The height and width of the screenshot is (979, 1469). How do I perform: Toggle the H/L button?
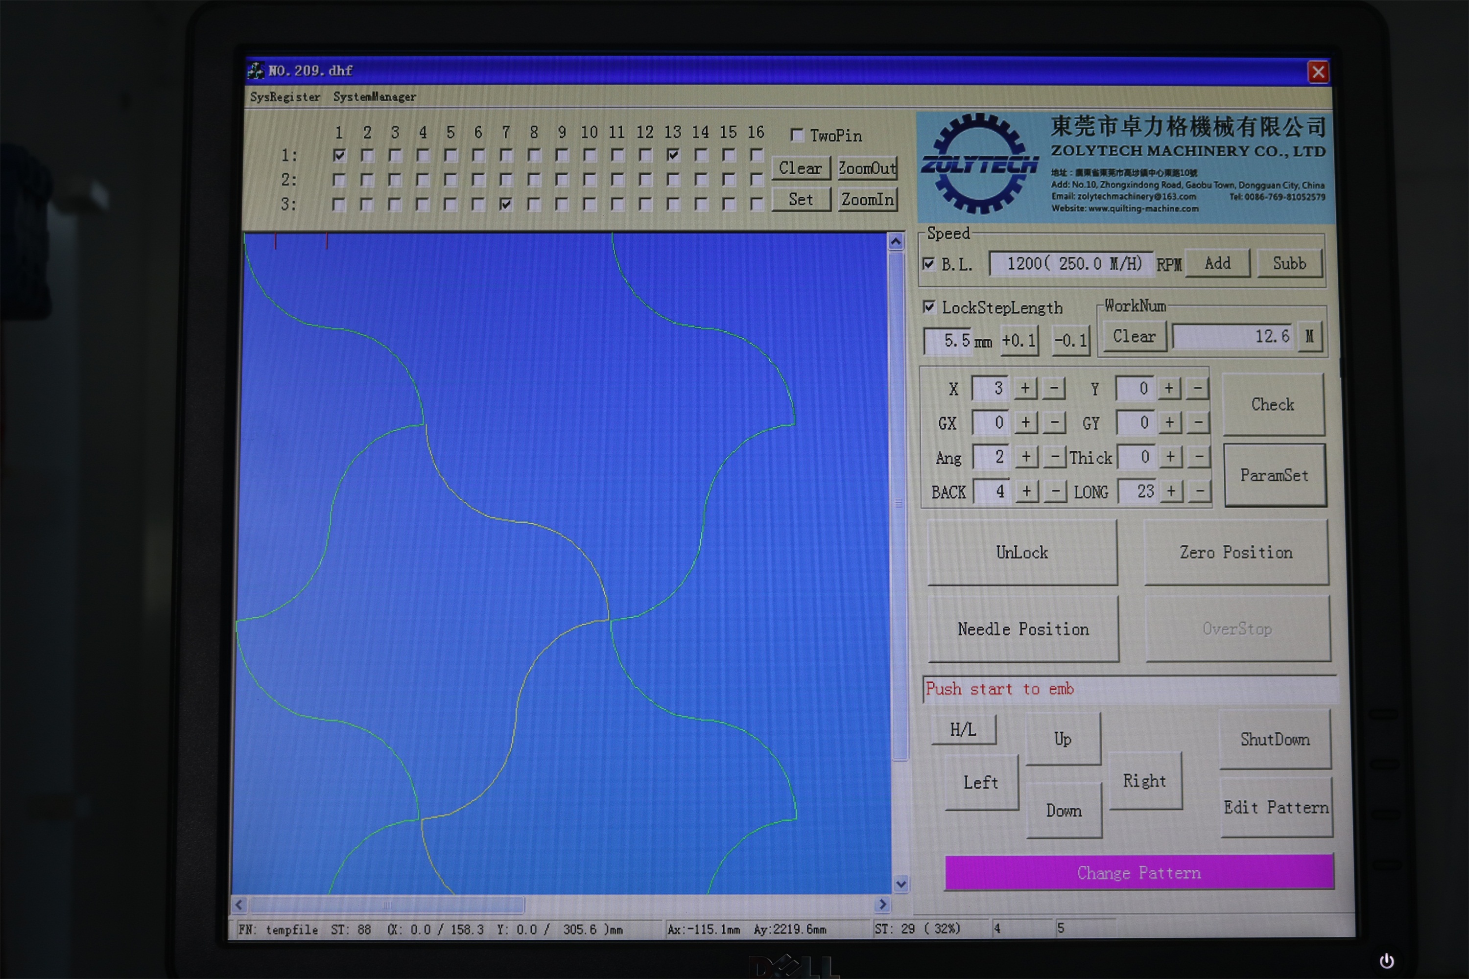tap(963, 729)
